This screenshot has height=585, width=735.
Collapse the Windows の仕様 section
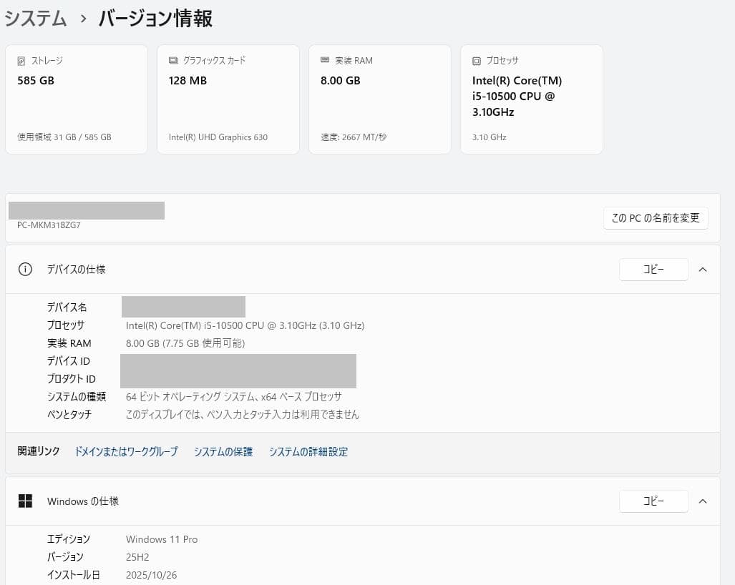coord(703,501)
